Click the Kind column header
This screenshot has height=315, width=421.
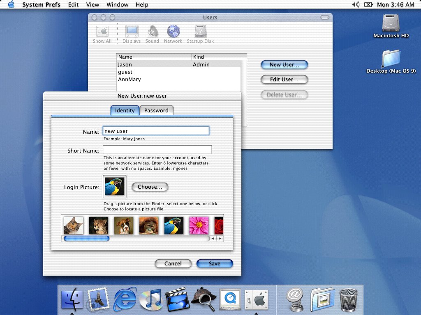(219, 57)
